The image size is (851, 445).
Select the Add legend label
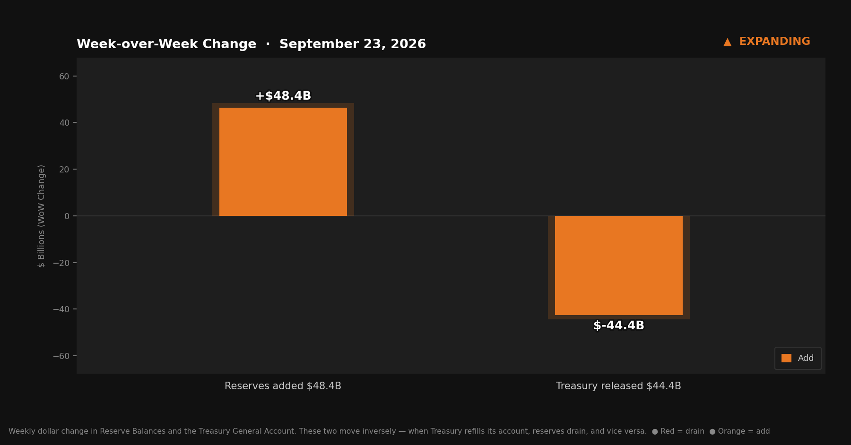(x=806, y=358)
